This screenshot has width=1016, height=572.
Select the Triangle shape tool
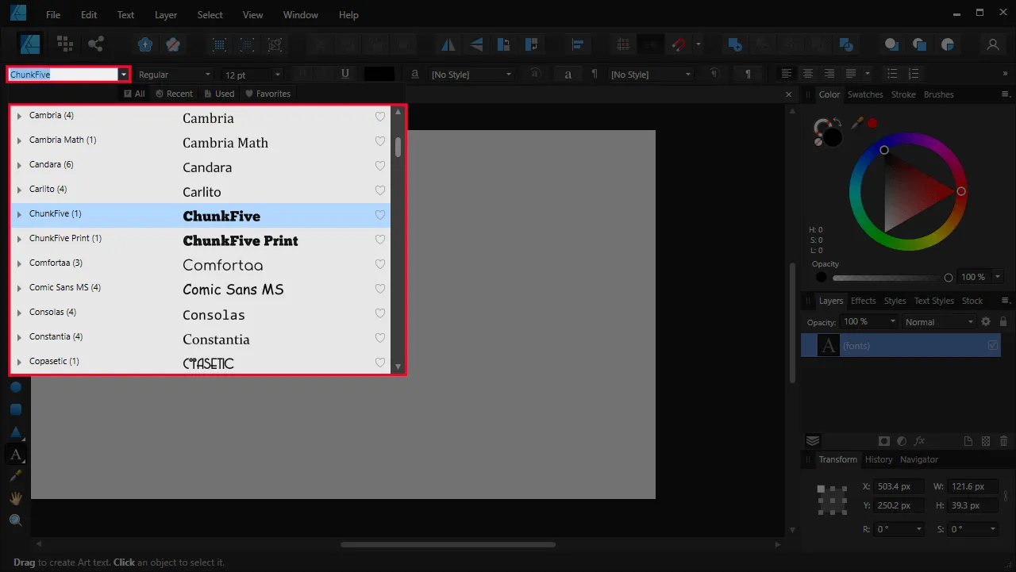click(15, 432)
